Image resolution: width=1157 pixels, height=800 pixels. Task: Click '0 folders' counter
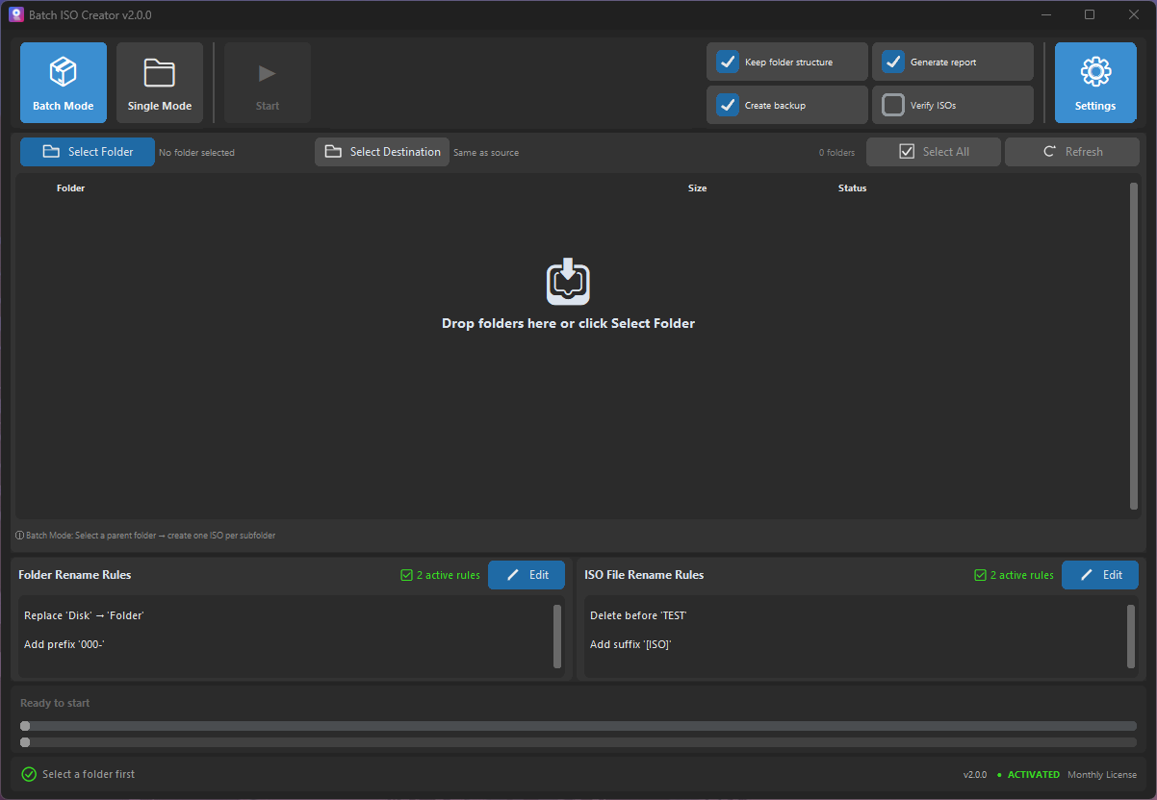click(x=836, y=153)
